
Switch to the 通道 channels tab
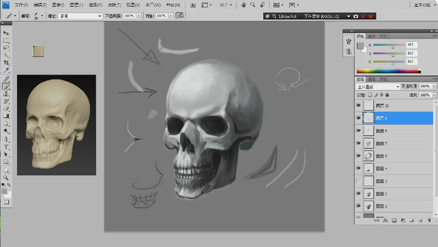[x=371, y=79]
